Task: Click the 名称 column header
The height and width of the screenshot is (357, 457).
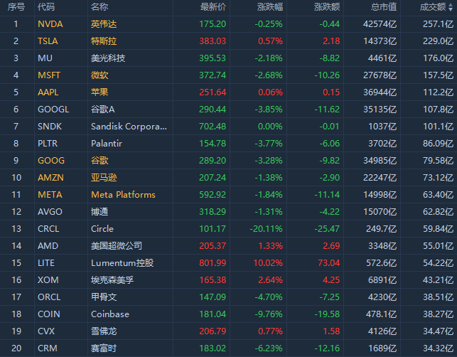Action: pyautogui.click(x=100, y=7)
